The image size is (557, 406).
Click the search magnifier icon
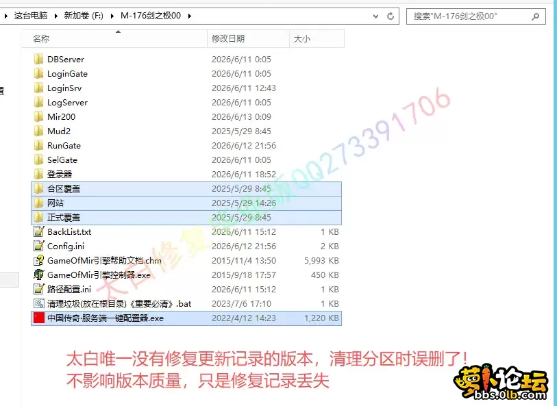(x=535, y=16)
